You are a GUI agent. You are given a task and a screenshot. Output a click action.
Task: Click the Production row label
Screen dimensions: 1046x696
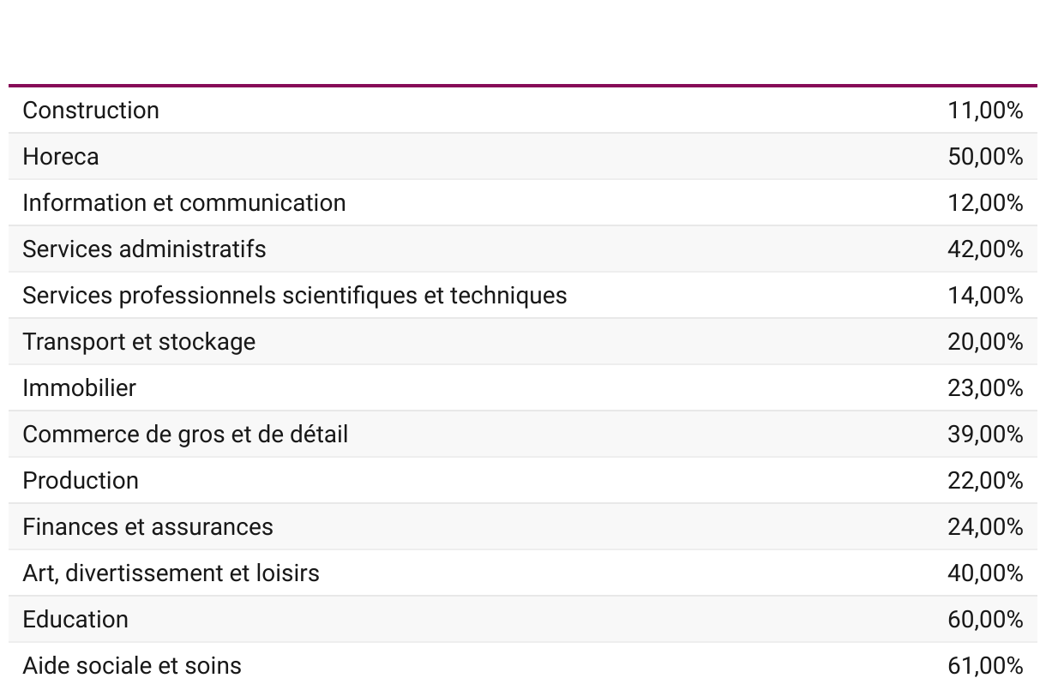tap(81, 481)
